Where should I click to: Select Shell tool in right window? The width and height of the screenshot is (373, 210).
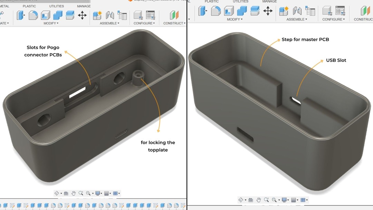(229, 11)
